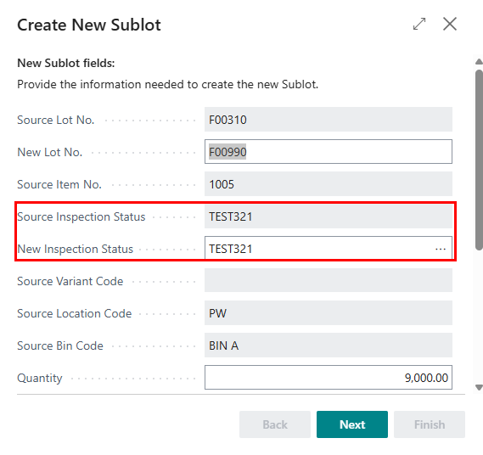Click the New Inspection Status text field
This screenshot has width=483, height=455.
[x=319, y=249]
